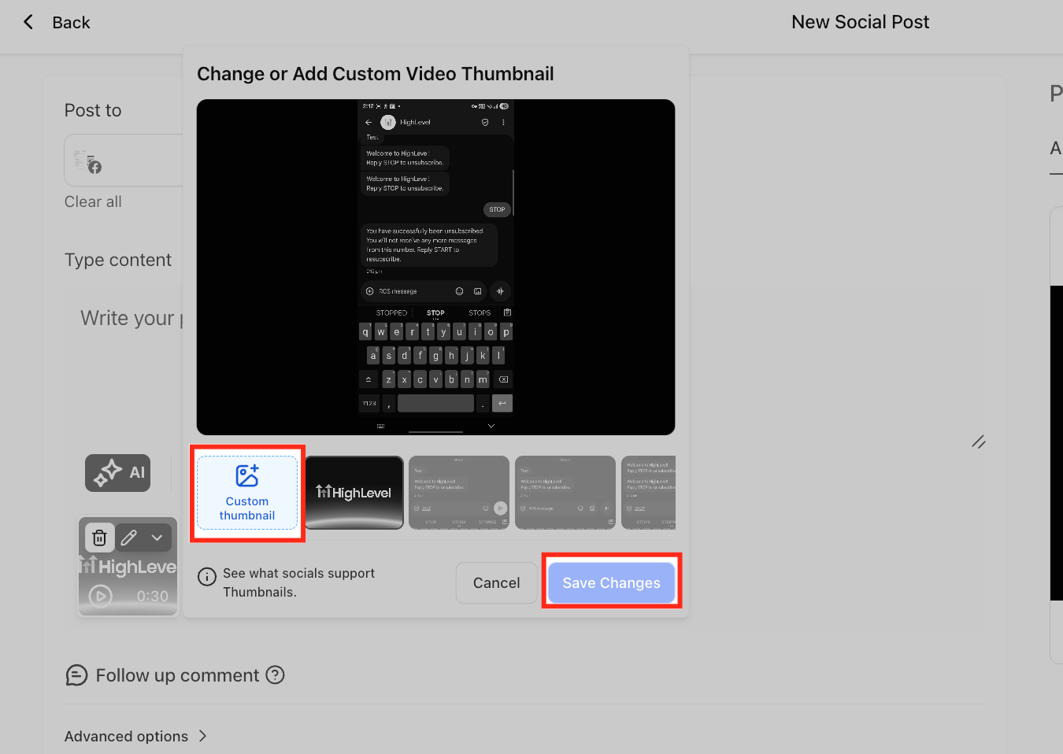Click Clear all under Post to

[92, 201]
